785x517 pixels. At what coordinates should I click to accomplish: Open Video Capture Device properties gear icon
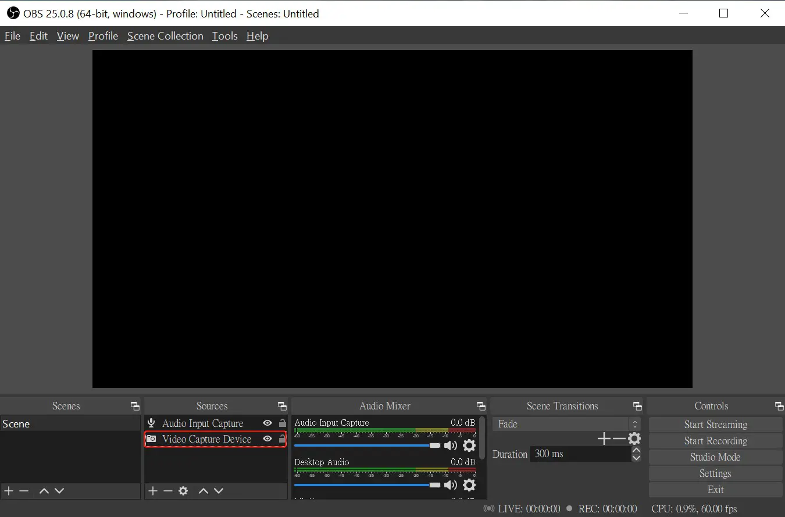(x=183, y=491)
